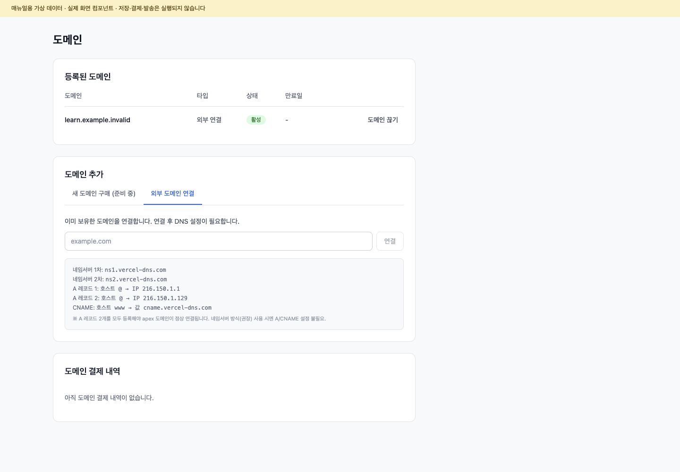680x472 pixels.
Task: Click the 활성 status badge
Action: click(256, 120)
